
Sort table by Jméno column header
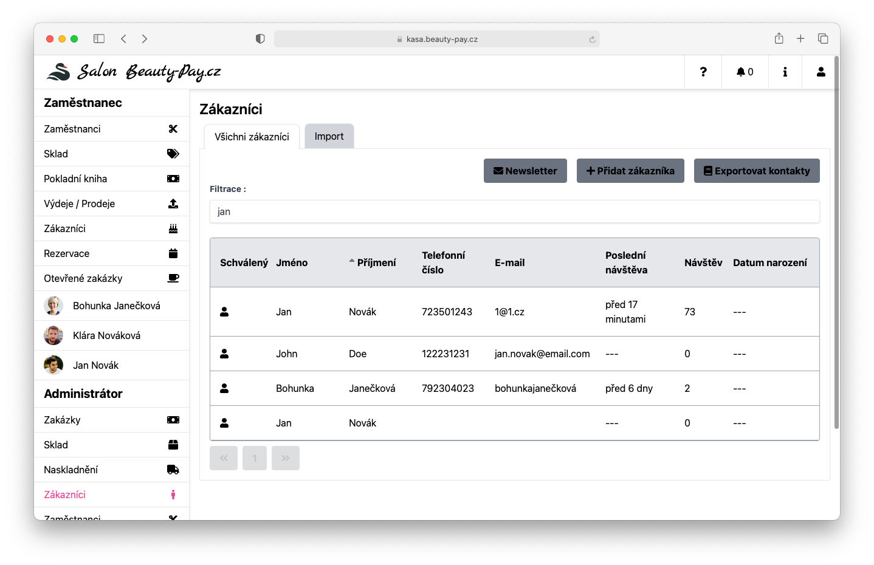point(292,262)
